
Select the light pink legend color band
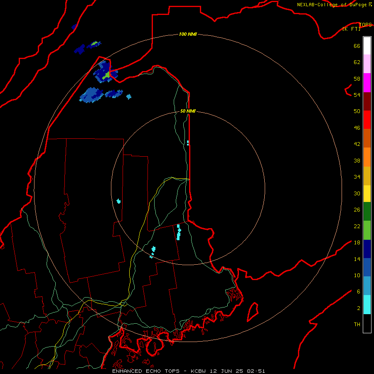point(367,64)
